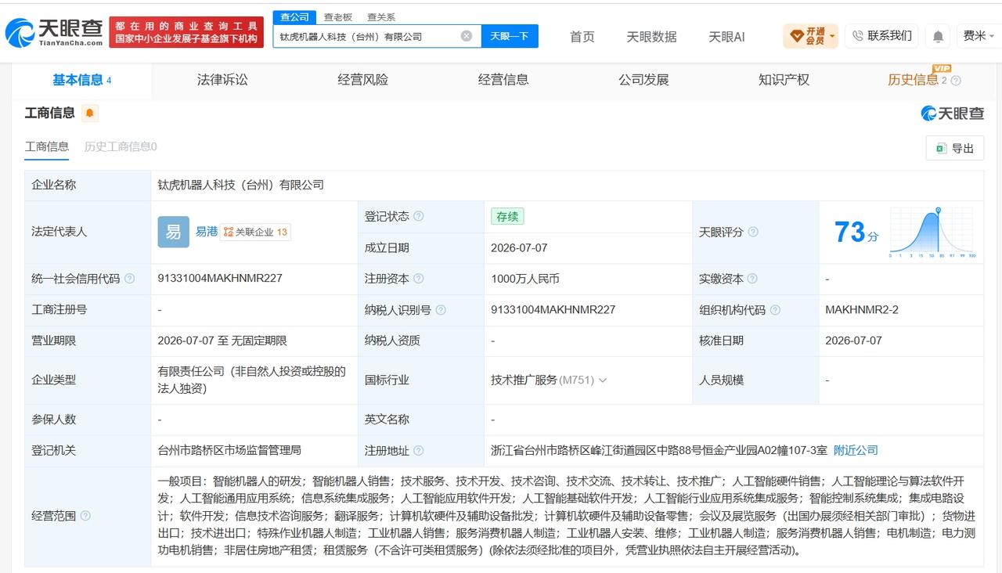Open notifications bell icon
Screen dimensions: 1002x573
(x=937, y=36)
